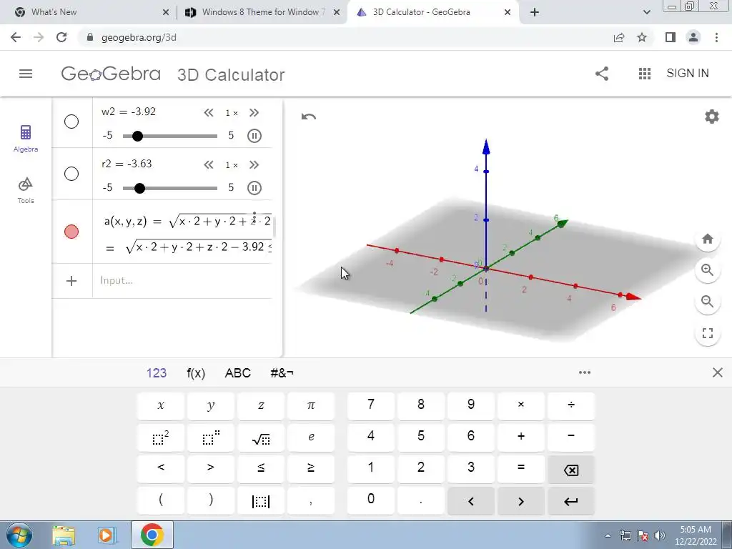This screenshot has height=549, width=732.
Task: Tap the division key
Action: [571, 405]
